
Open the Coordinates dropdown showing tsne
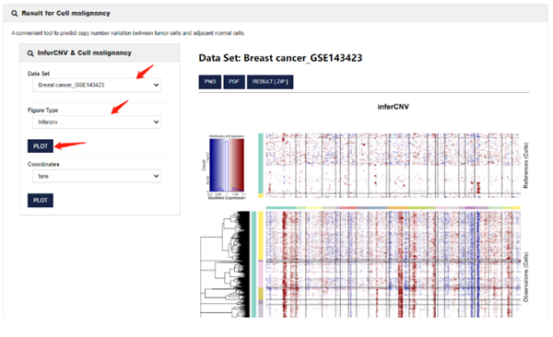point(97,176)
